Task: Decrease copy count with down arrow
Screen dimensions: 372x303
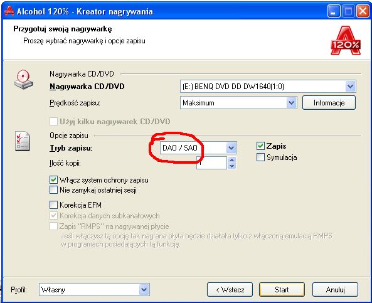Action: tap(231, 166)
